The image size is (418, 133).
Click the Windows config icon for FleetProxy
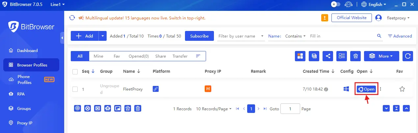[x=346, y=89]
